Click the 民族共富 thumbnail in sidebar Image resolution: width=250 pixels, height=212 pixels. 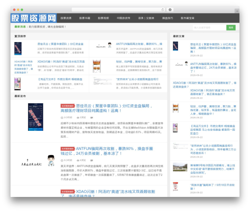[x=175, y=186]
